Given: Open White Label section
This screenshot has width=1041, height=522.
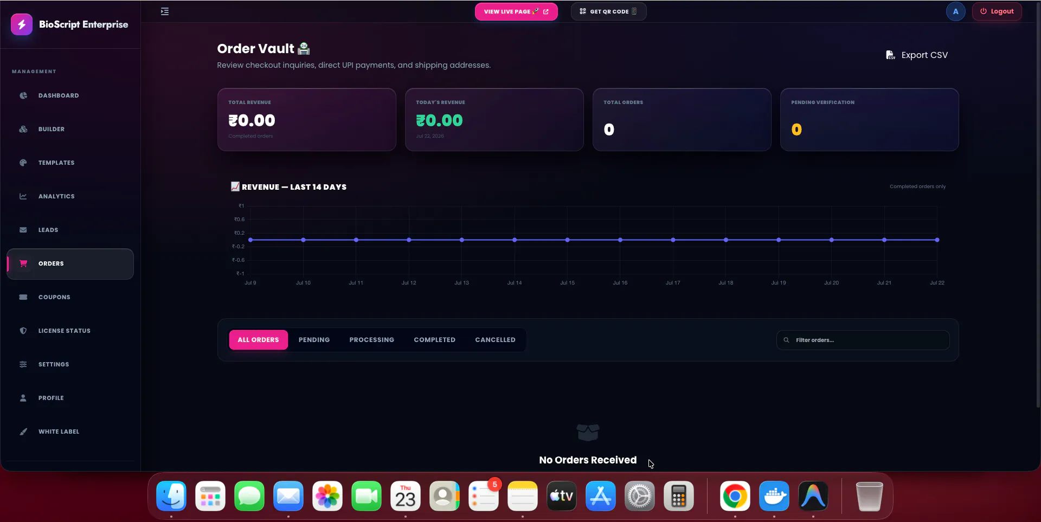Looking at the screenshot, I should pyautogui.click(x=70, y=431).
